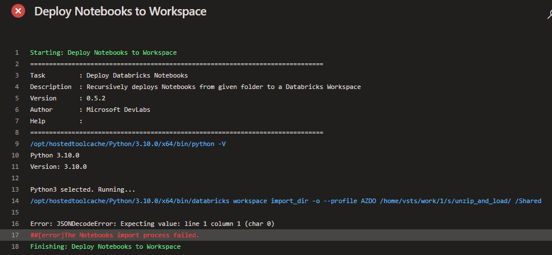
Task: Click the databricks workspace import_dir command
Action: click(x=289, y=201)
